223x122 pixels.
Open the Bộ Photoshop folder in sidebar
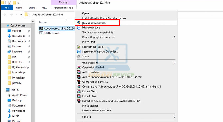click(20, 67)
